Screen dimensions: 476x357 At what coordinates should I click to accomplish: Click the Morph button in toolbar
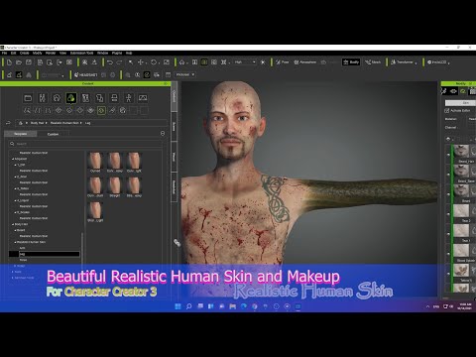(x=373, y=62)
